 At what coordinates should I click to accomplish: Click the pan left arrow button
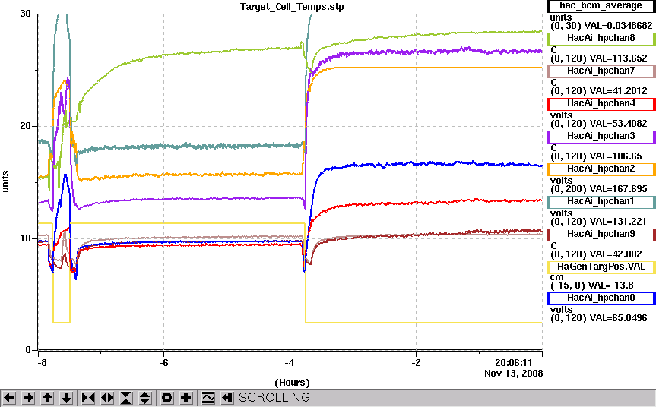9,397
